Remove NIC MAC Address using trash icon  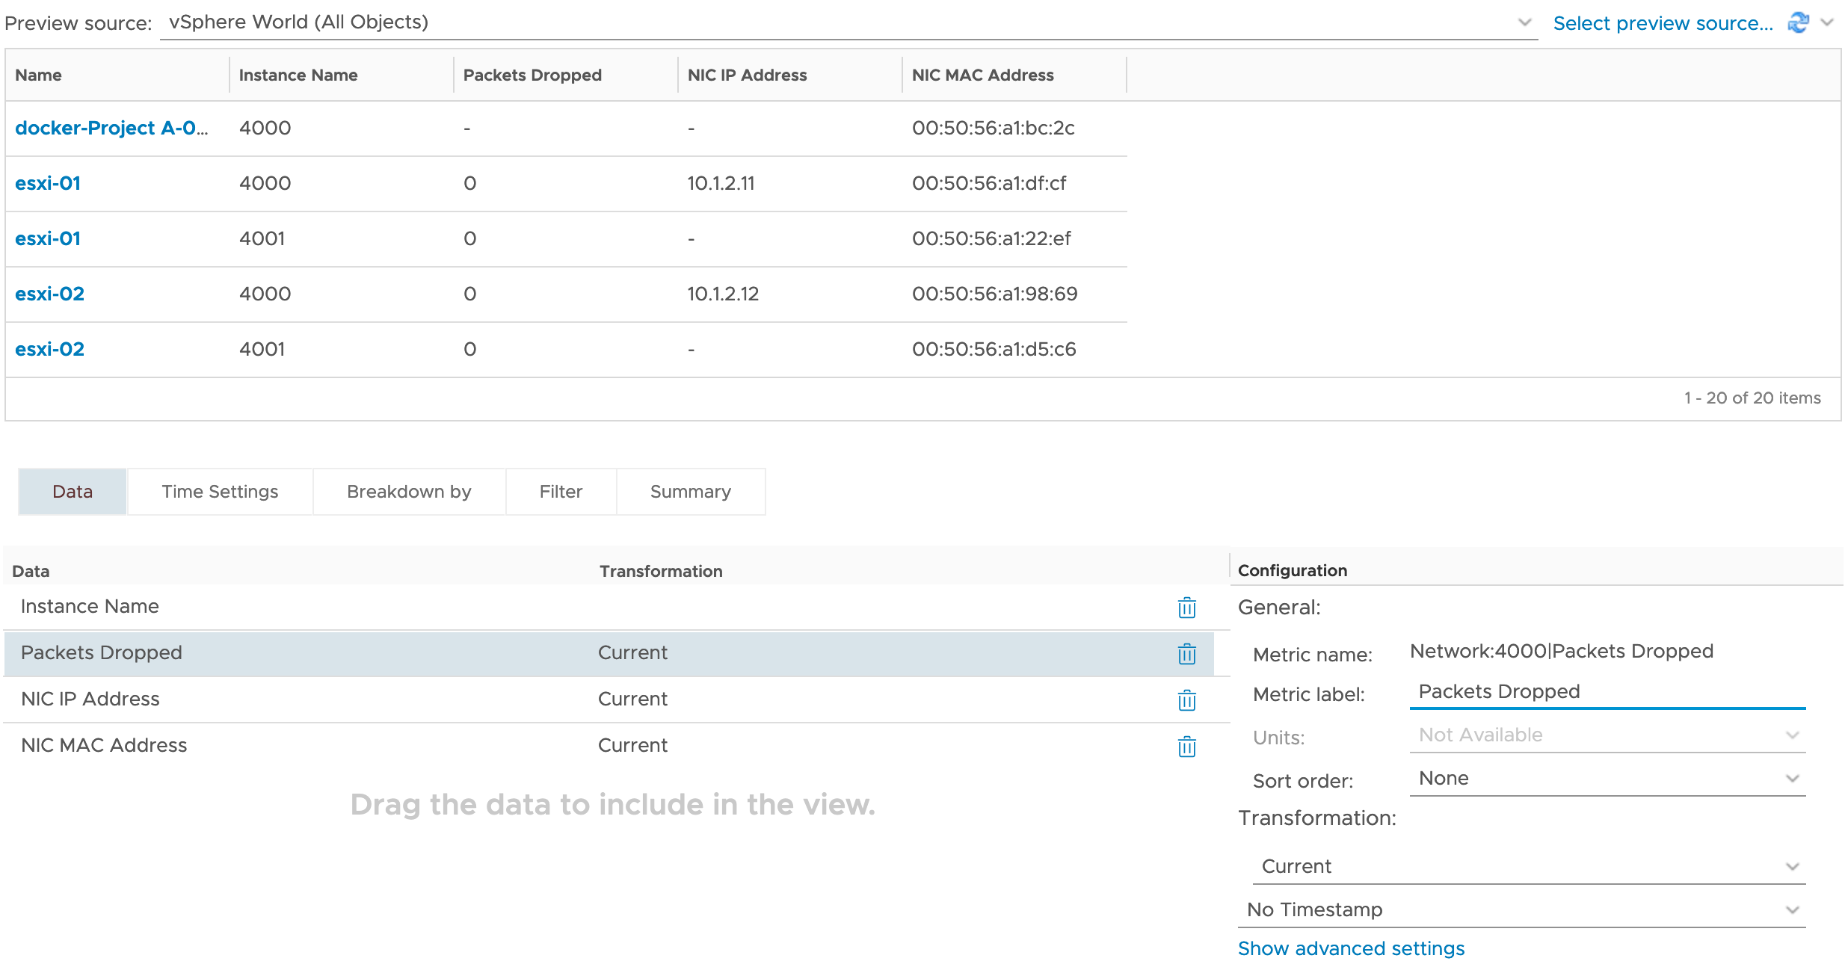[x=1186, y=747]
